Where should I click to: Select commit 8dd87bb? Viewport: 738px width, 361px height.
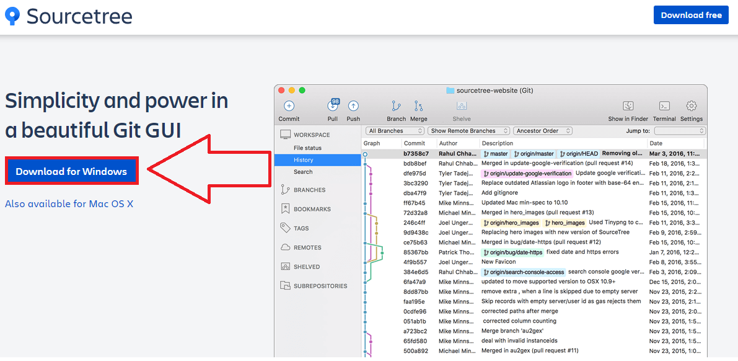[534, 292]
